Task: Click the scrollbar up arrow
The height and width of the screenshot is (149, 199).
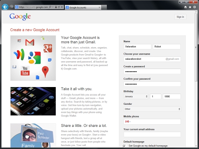Action: (196, 11)
